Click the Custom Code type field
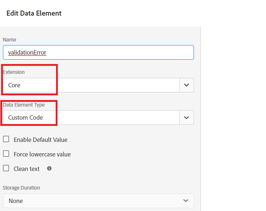 [x=91, y=118]
